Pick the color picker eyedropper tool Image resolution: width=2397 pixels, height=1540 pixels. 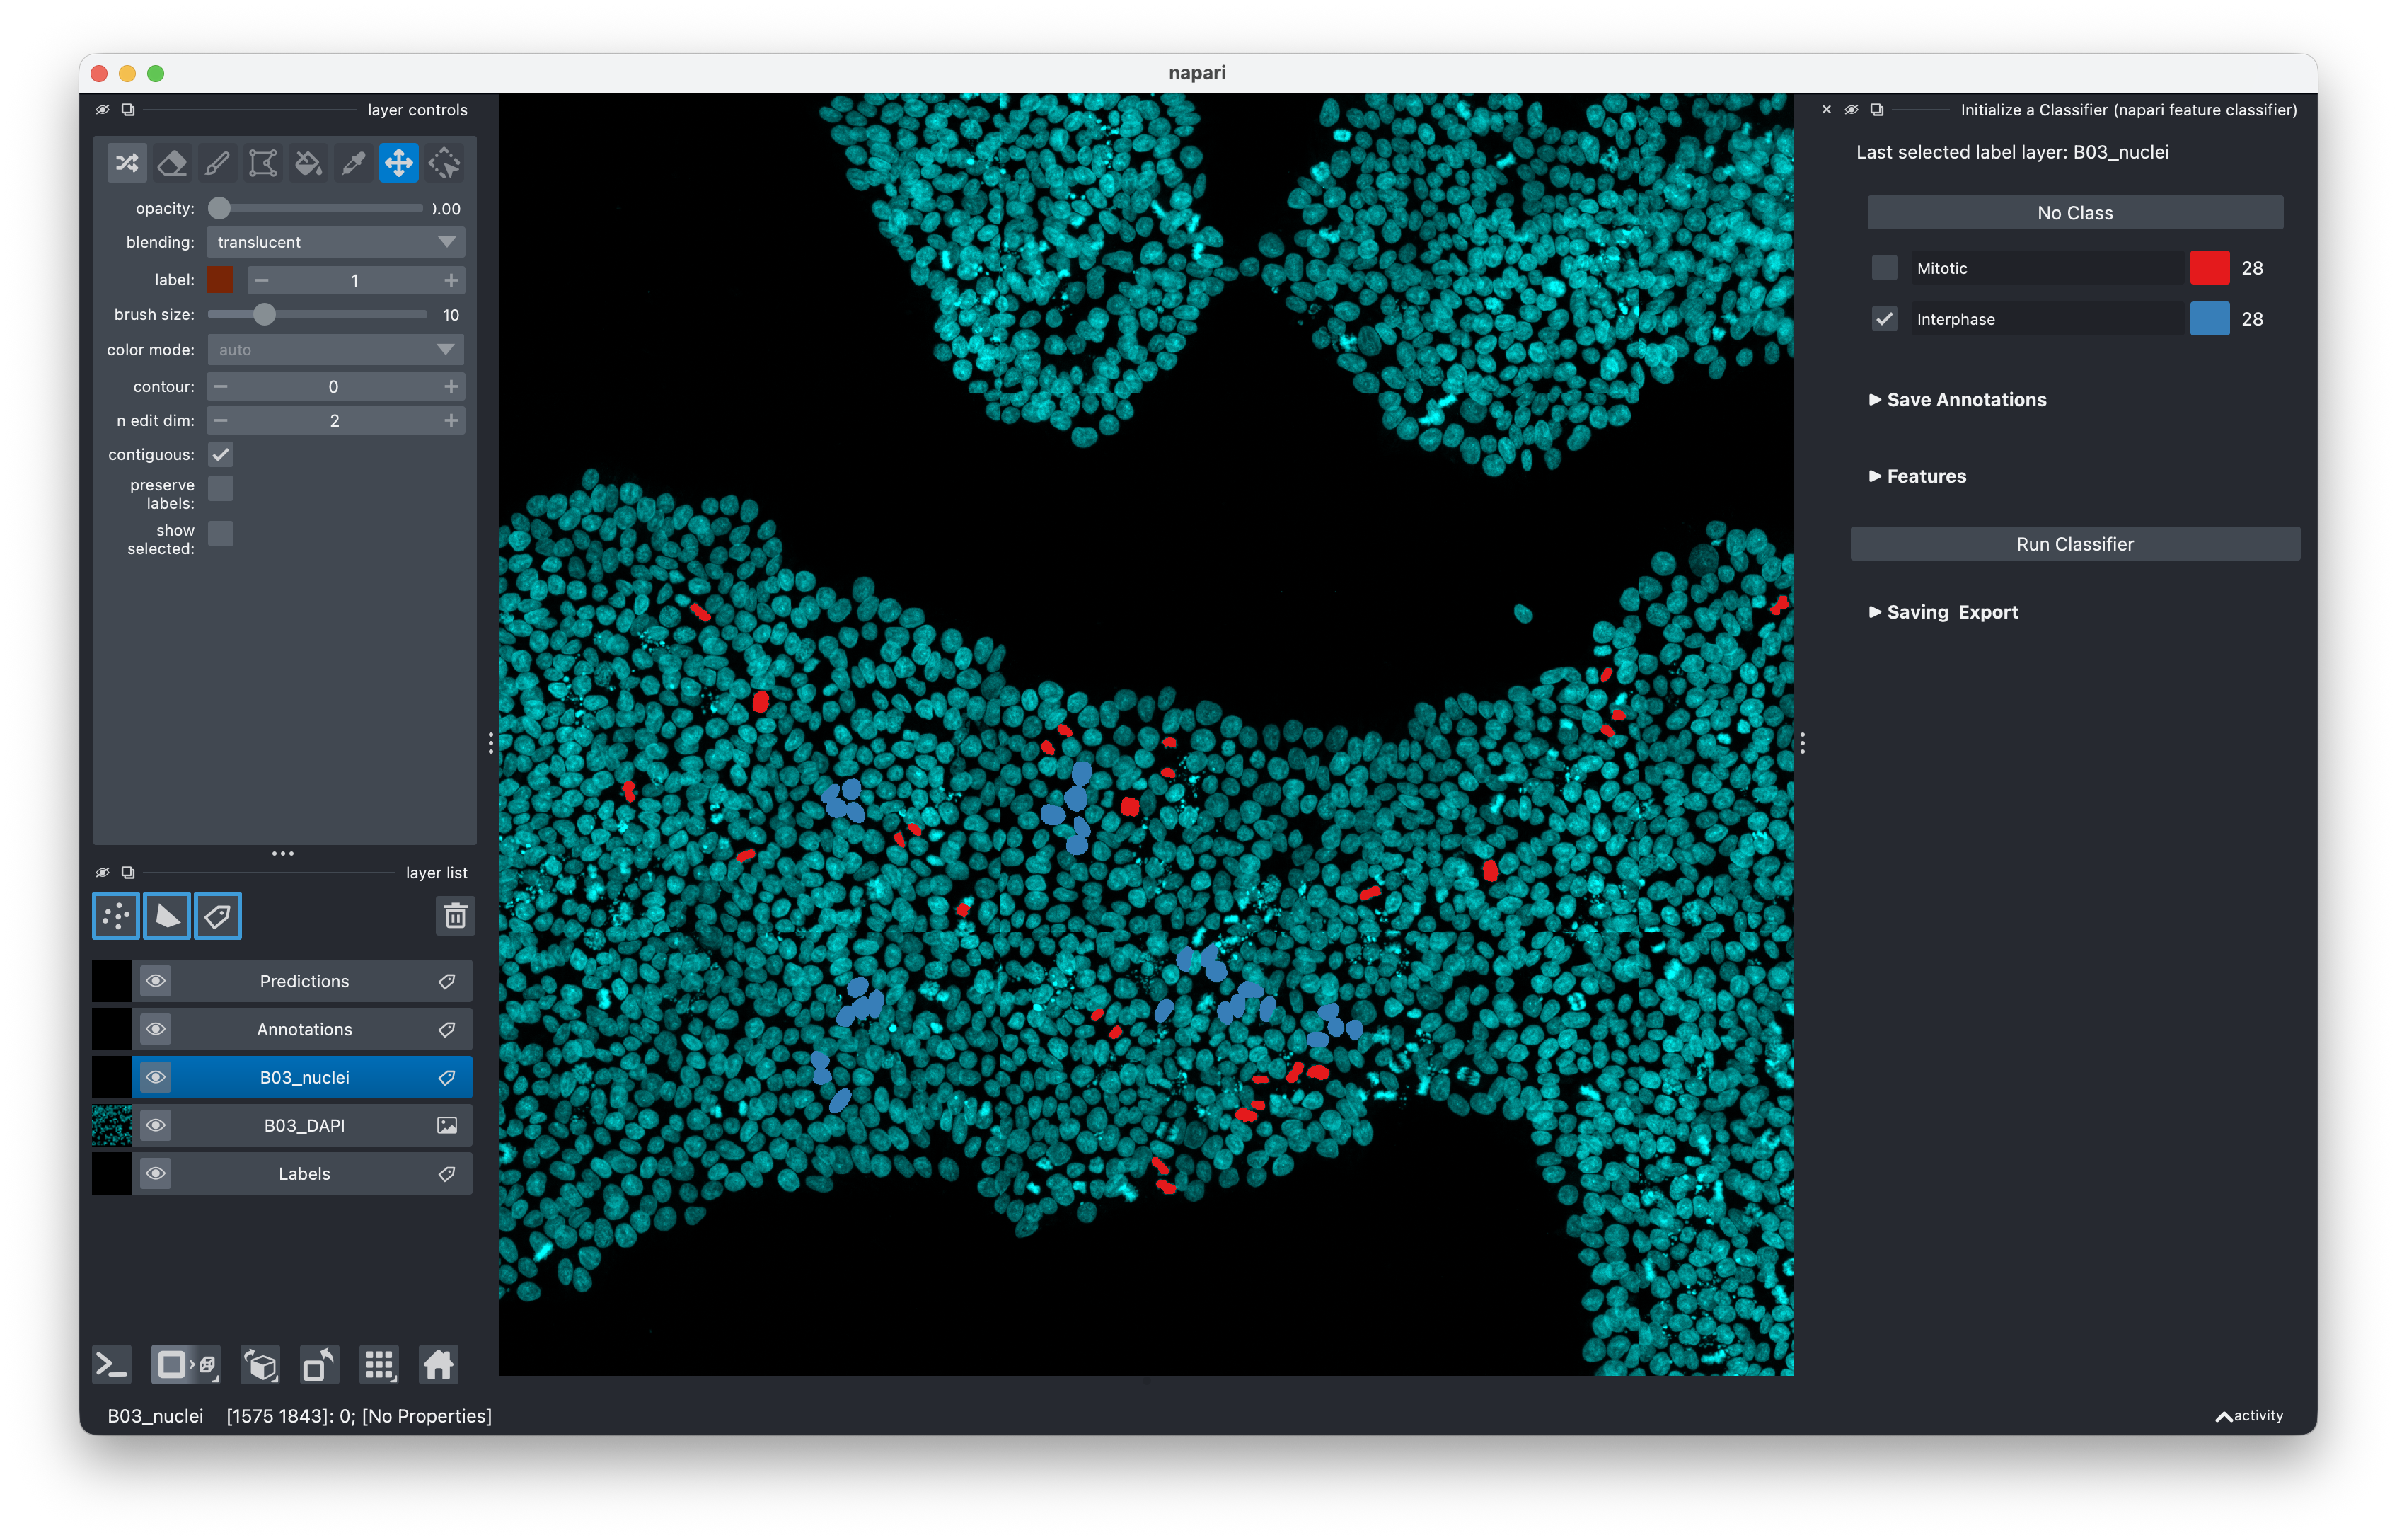(x=353, y=163)
